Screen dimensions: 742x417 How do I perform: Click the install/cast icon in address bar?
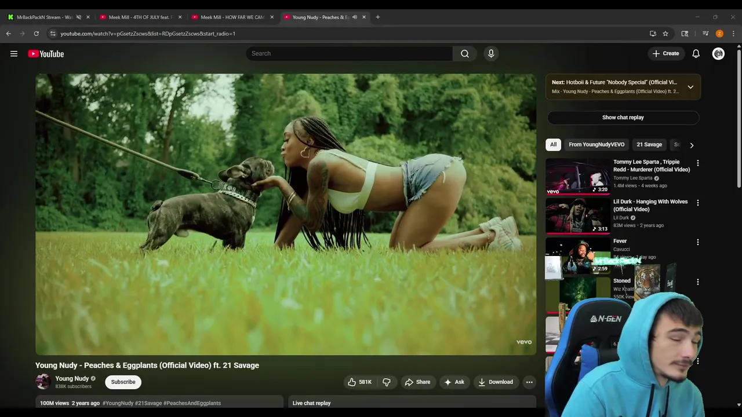pyautogui.click(x=653, y=34)
